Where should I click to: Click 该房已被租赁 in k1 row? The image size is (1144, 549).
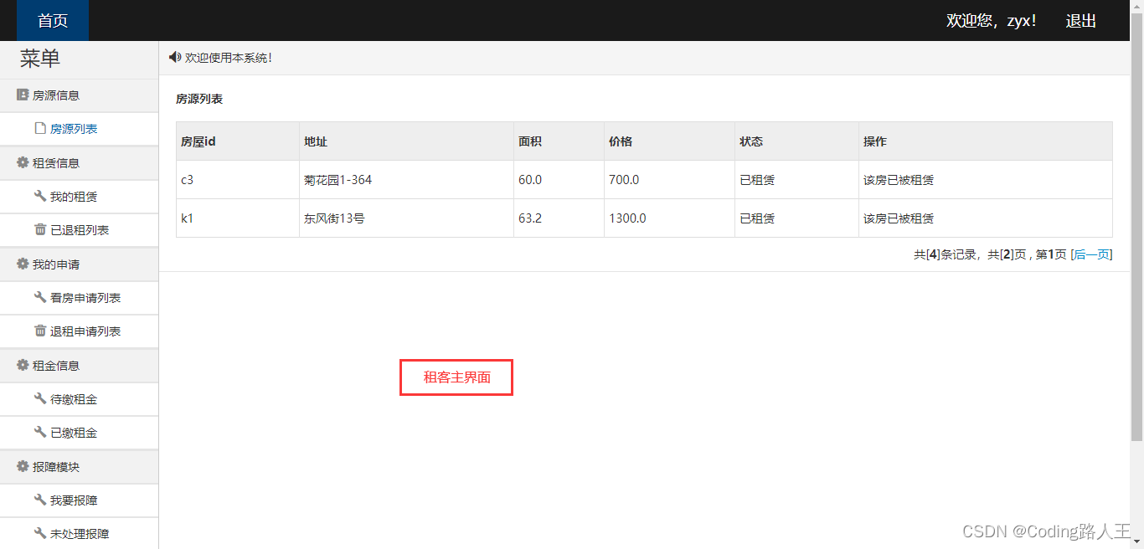899,218
